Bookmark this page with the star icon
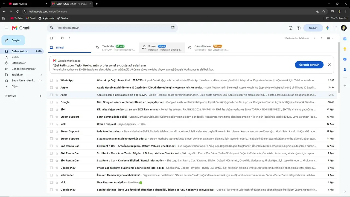 coord(323,11)
